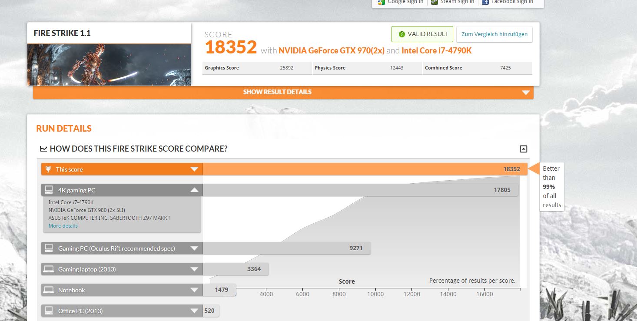
Task: Click the Fire Strike 1.1 title
Action: (62, 33)
